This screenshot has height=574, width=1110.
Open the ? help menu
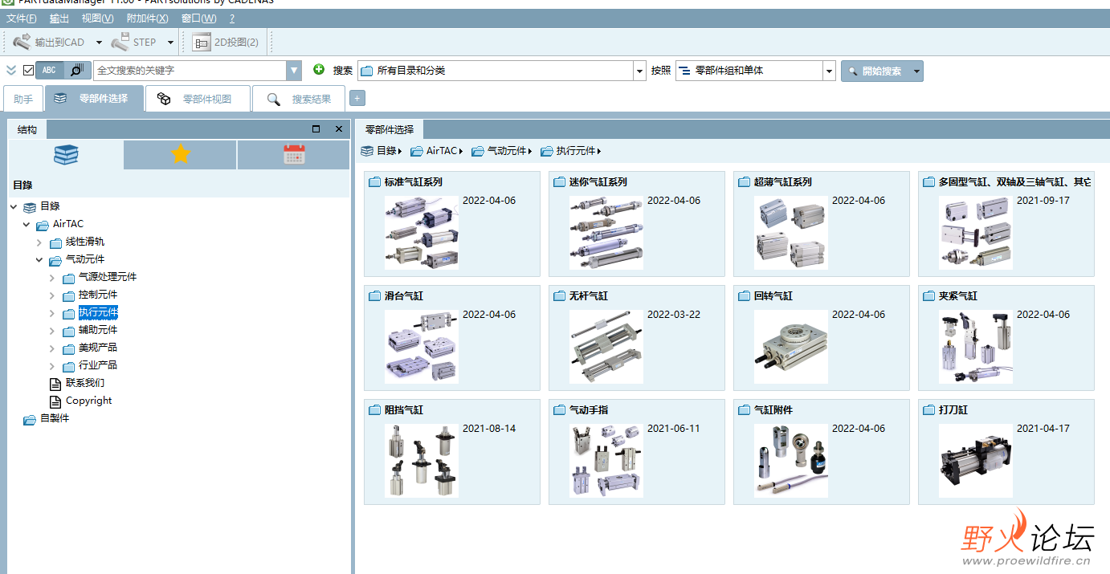click(x=232, y=18)
